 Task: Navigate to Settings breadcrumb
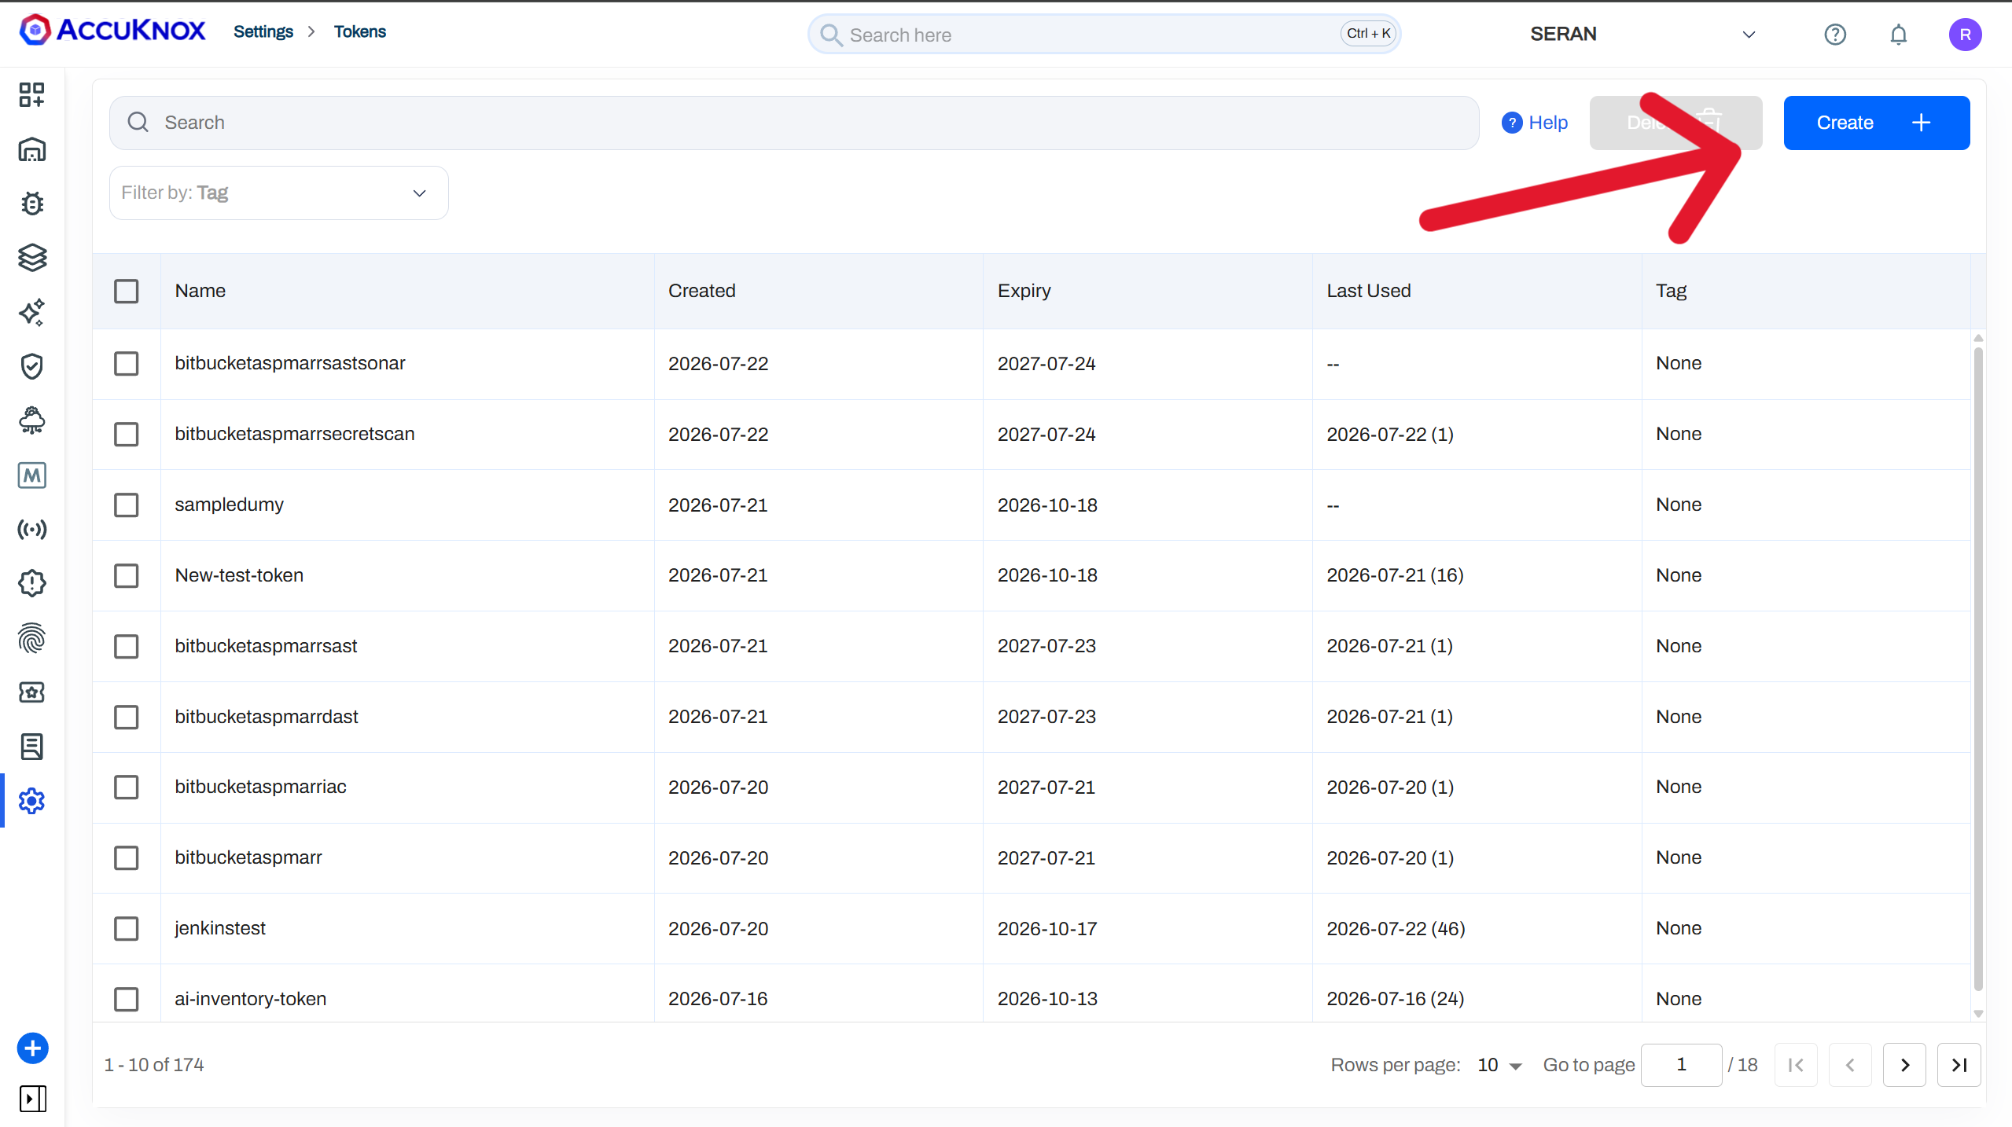263,31
